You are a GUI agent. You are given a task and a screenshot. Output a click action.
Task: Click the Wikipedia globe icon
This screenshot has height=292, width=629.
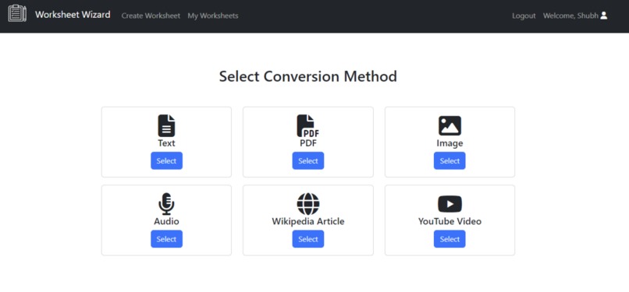click(x=308, y=204)
